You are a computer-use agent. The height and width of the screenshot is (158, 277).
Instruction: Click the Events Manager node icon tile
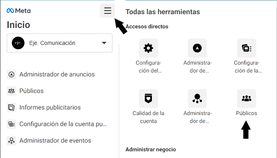(x=197, y=99)
